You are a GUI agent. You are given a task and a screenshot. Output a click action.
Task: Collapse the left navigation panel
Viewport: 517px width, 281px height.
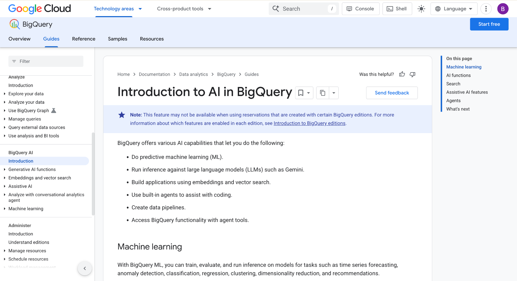[85, 268]
